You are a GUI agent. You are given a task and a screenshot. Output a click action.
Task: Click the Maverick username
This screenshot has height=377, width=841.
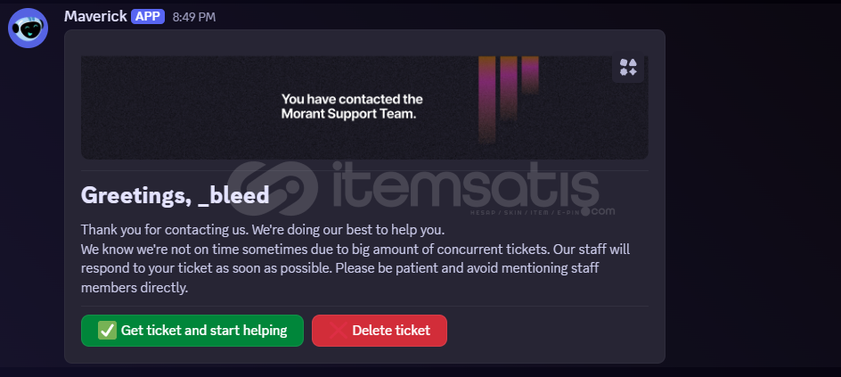(x=95, y=16)
